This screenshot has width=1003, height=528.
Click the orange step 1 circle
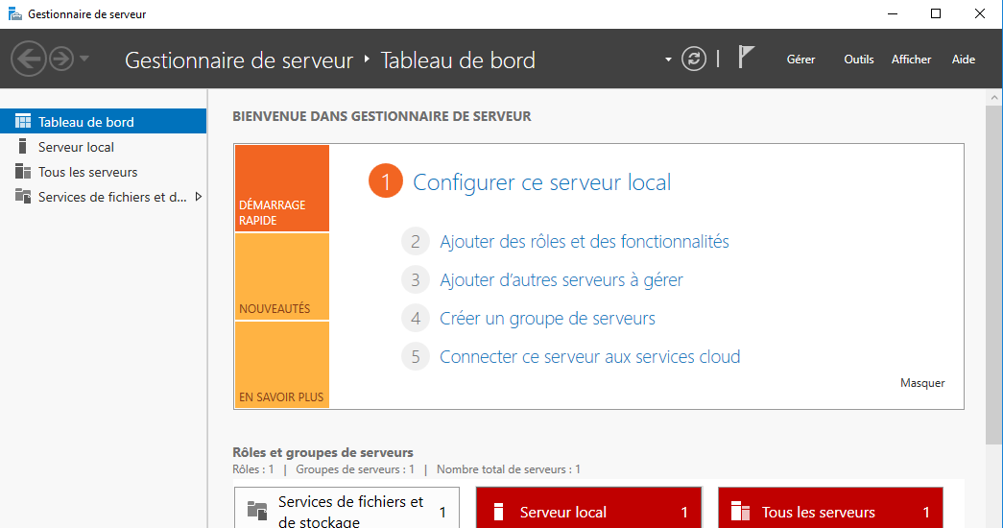click(x=386, y=181)
